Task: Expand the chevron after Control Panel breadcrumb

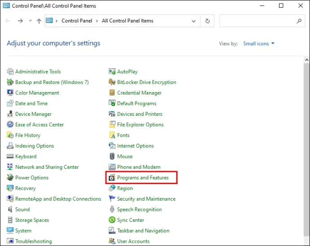Action: tap(97, 21)
